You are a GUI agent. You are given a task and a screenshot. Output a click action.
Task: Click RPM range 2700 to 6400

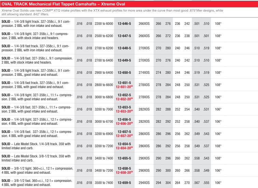coord(104,60)
